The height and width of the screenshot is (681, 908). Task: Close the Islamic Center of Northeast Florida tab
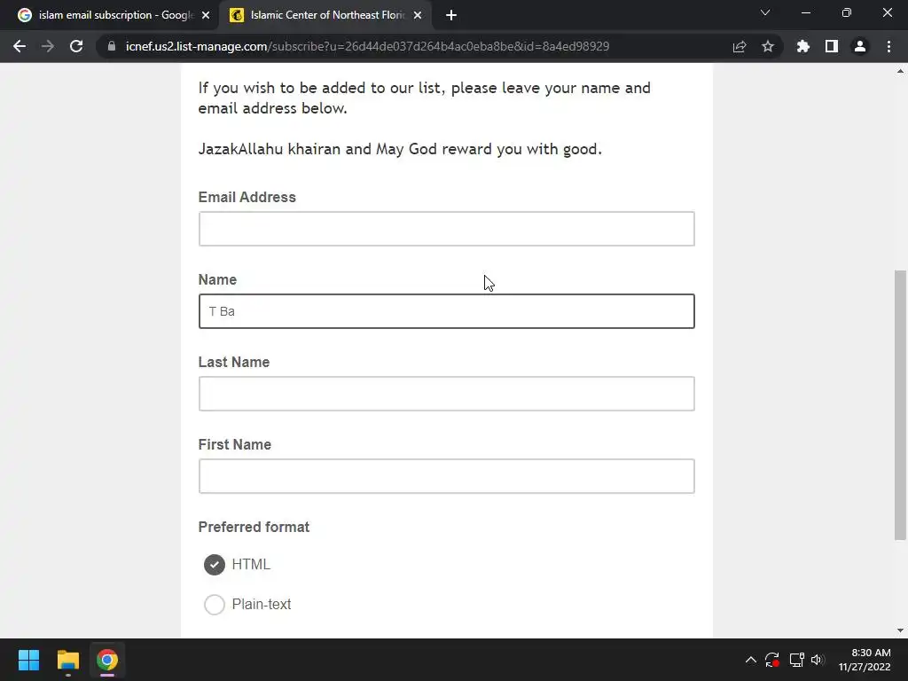[418, 15]
